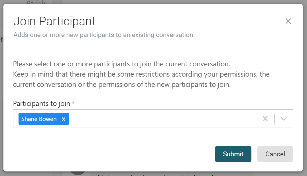
Task: Click the X icon in the dialog header
Action: tap(288, 21)
